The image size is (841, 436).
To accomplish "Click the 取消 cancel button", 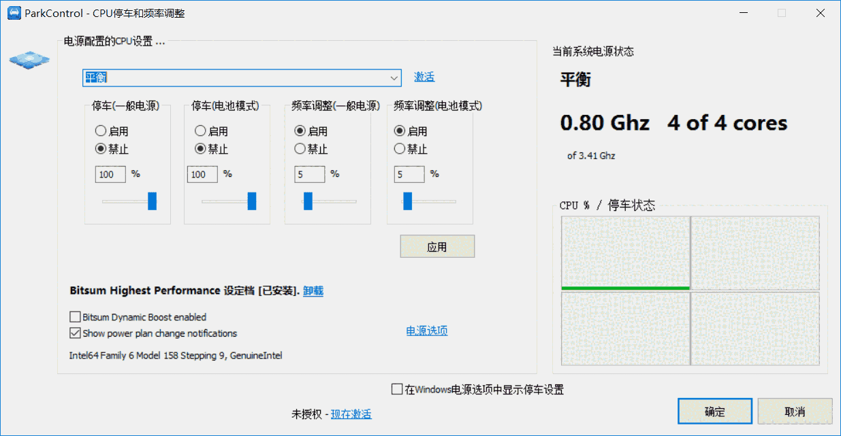I will pyautogui.click(x=795, y=412).
